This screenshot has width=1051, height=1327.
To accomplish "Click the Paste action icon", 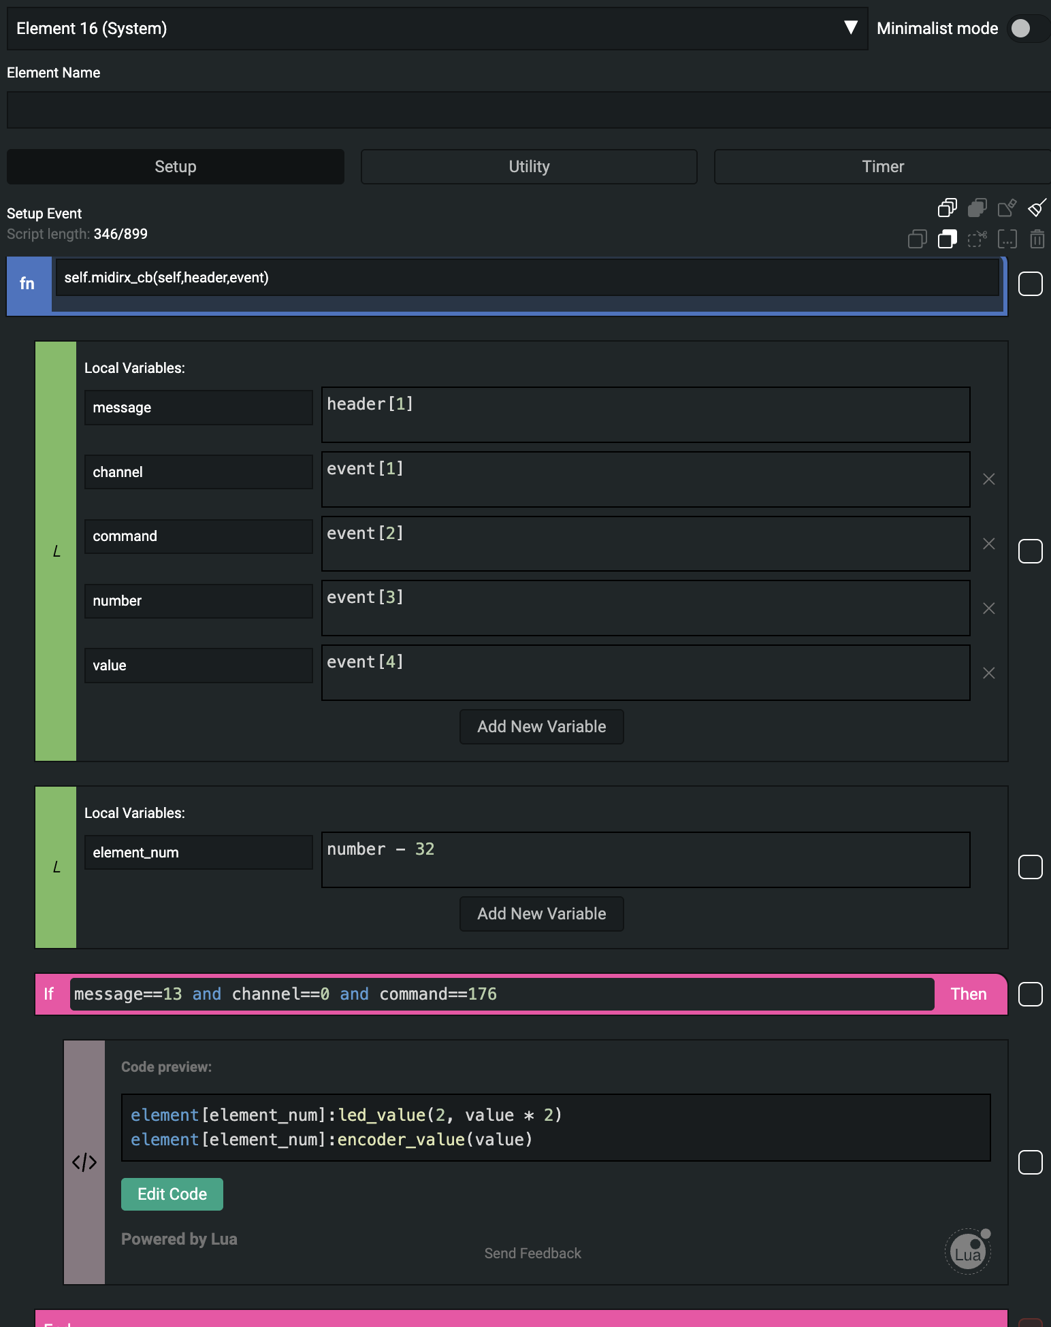I will [947, 239].
